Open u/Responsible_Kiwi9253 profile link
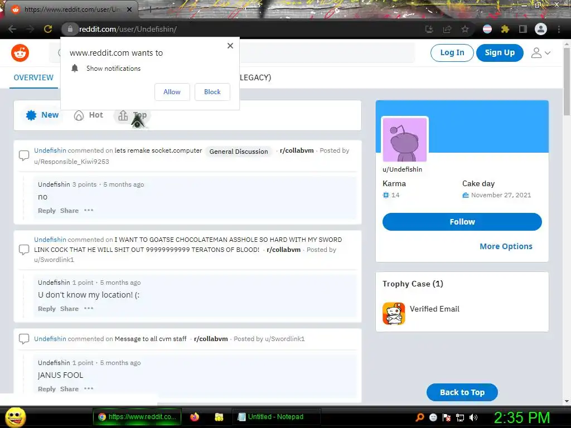The height and width of the screenshot is (428, 571). tap(72, 162)
